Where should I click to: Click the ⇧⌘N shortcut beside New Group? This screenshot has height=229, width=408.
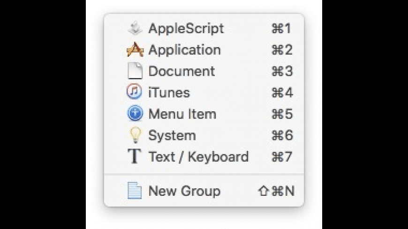point(277,191)
